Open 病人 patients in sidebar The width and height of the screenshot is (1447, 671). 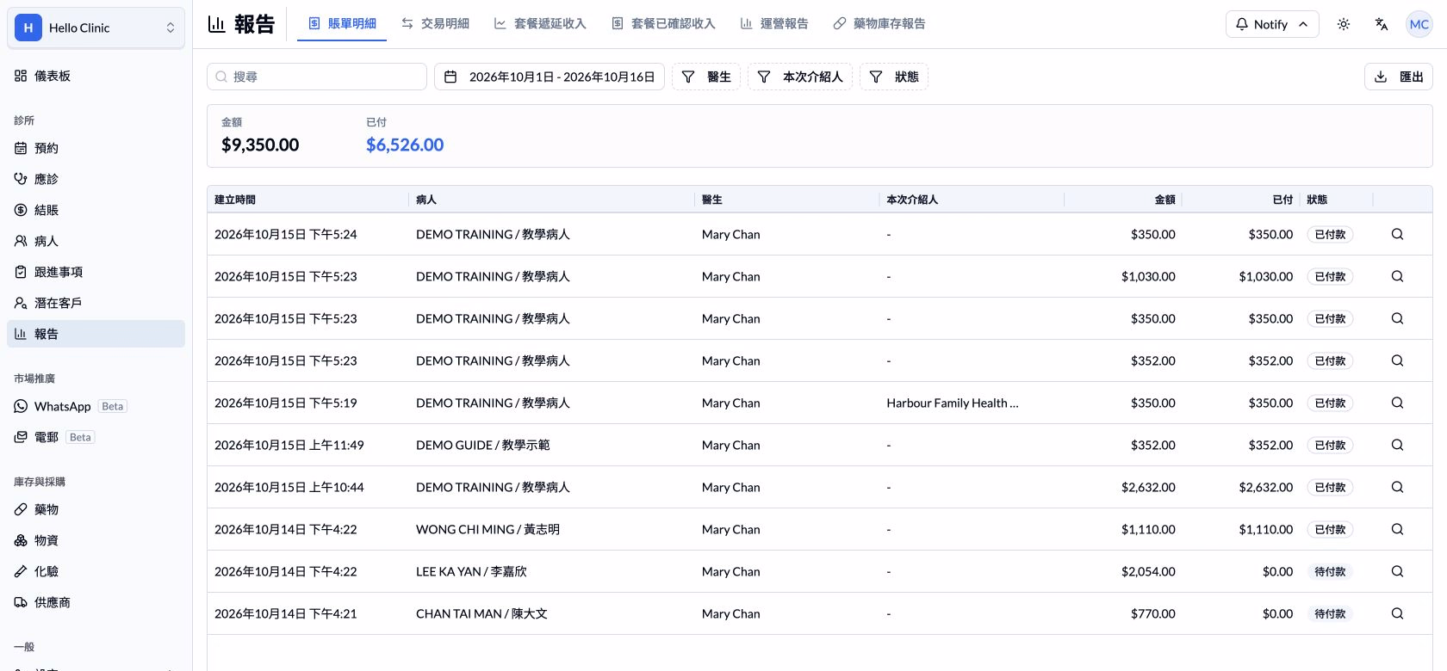(96, 241)
